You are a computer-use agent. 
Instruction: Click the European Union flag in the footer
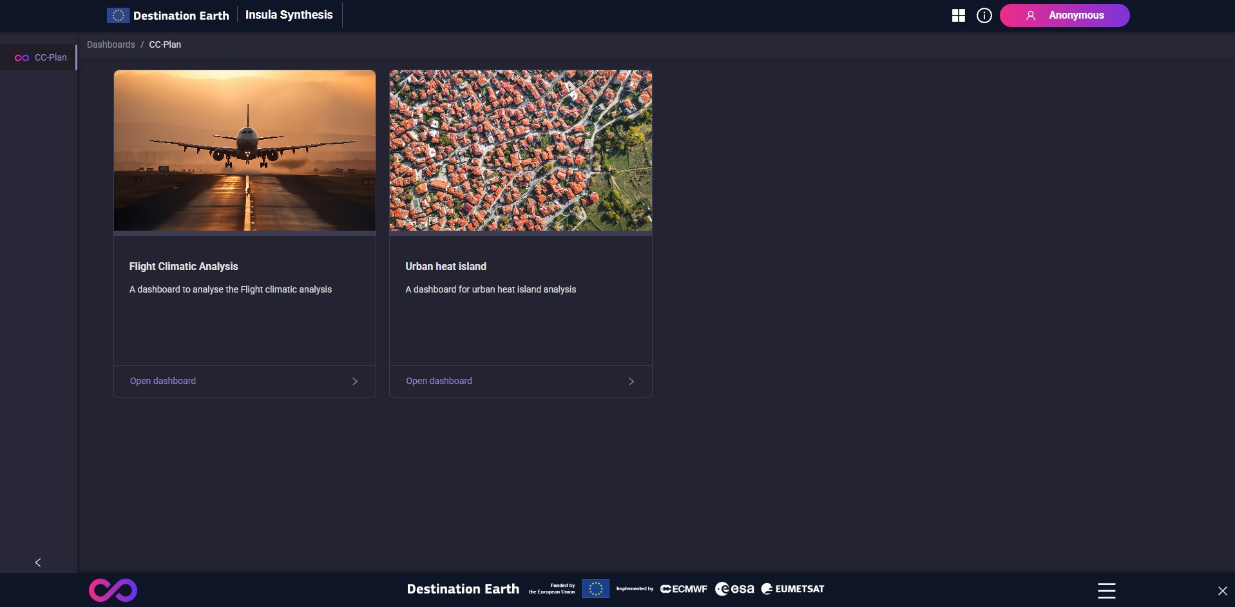595,588
